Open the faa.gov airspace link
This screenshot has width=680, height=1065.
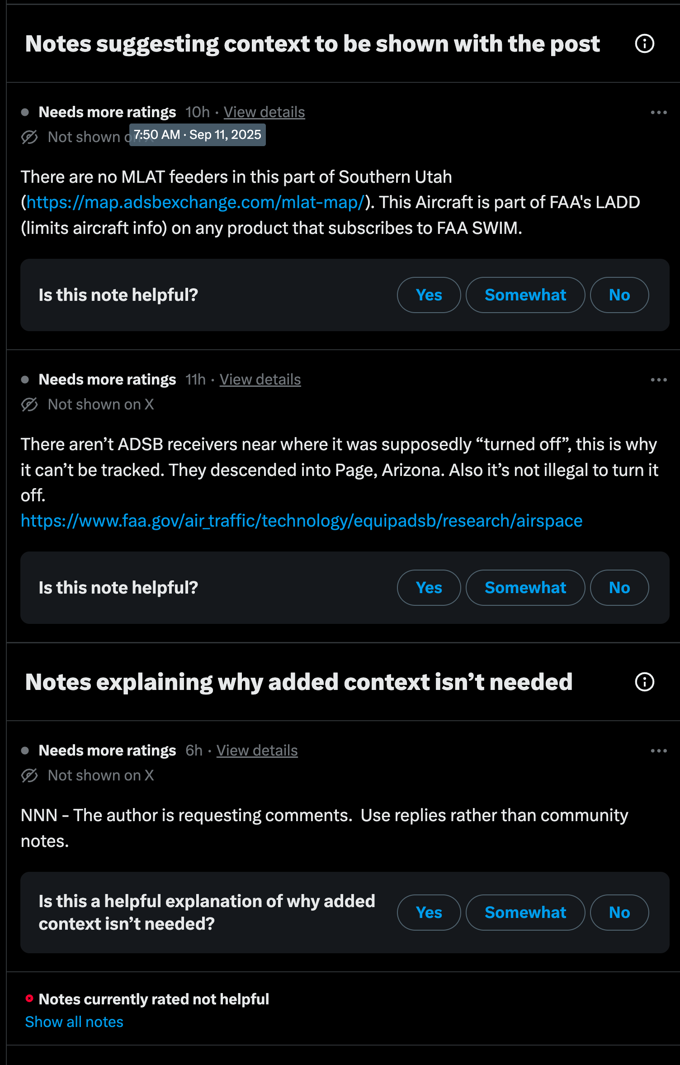click(301, 521)
